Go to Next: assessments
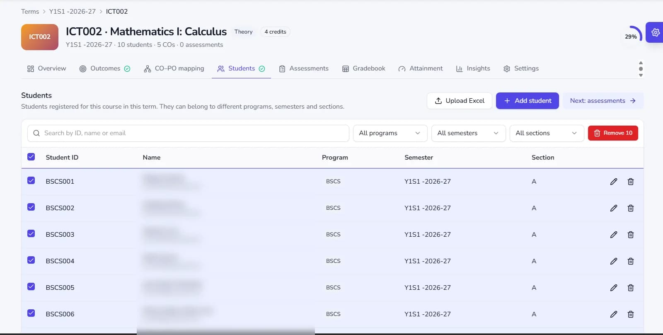This screenshot has height=335, width=663. tap(603, 101)
